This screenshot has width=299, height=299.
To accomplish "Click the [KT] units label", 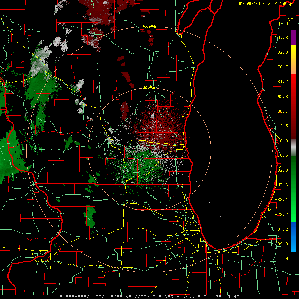I will pyautogui.click(x=284, y=23).
